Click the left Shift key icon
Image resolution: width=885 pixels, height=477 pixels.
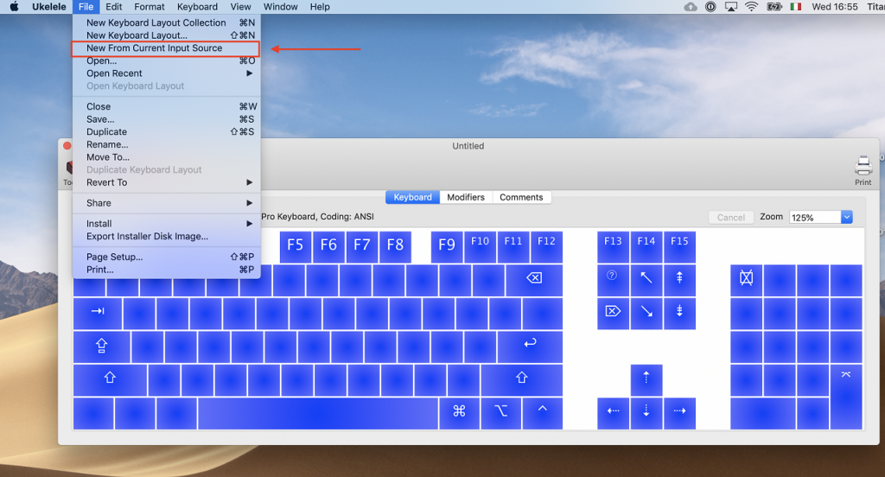[110, 378]
